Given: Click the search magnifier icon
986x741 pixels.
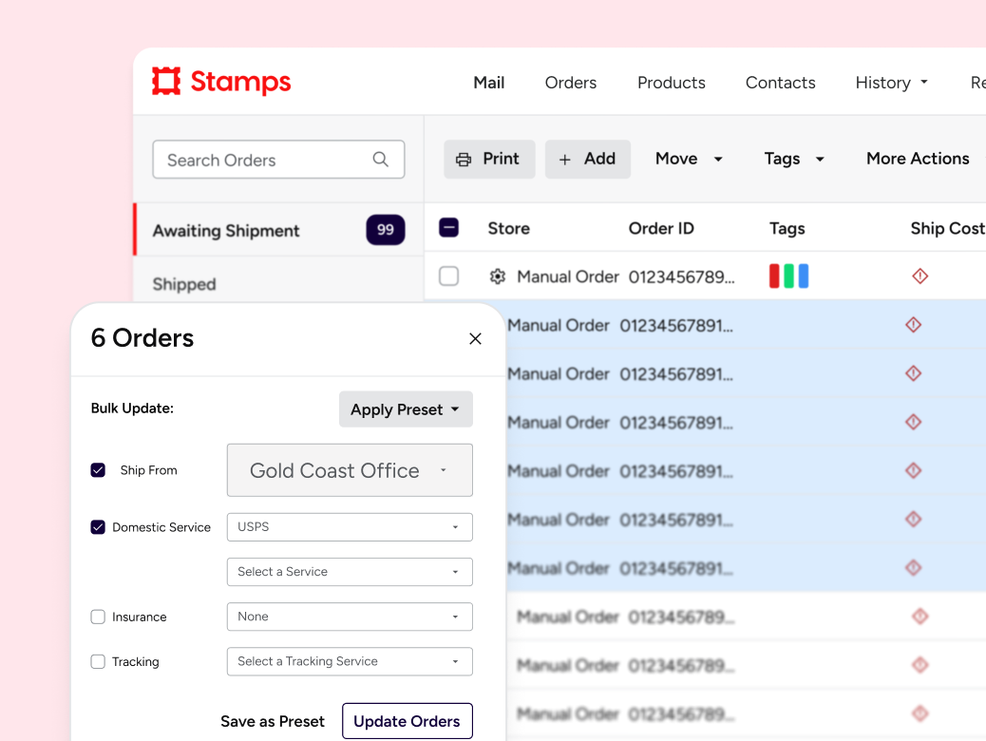Looking at the screenshot, I should pyautogui.click(x=381, y=160).
